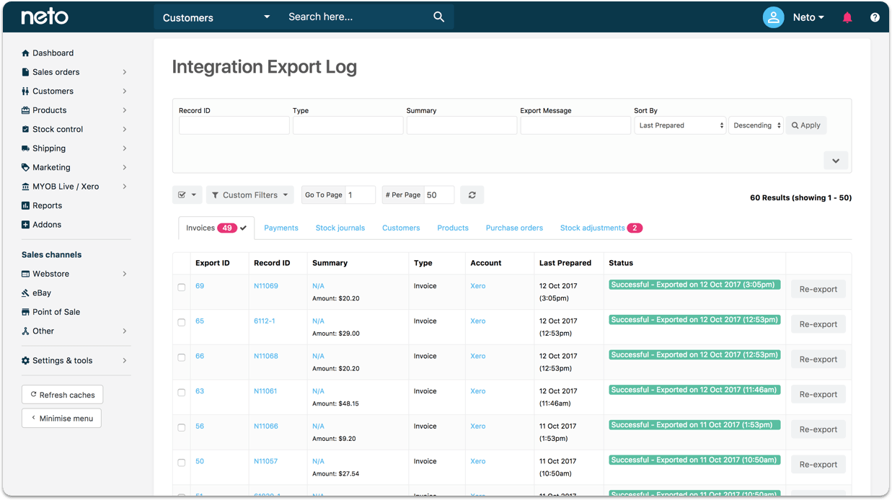Switch to the Customers tab
892x500 pixels.
[x=401, y=228]
